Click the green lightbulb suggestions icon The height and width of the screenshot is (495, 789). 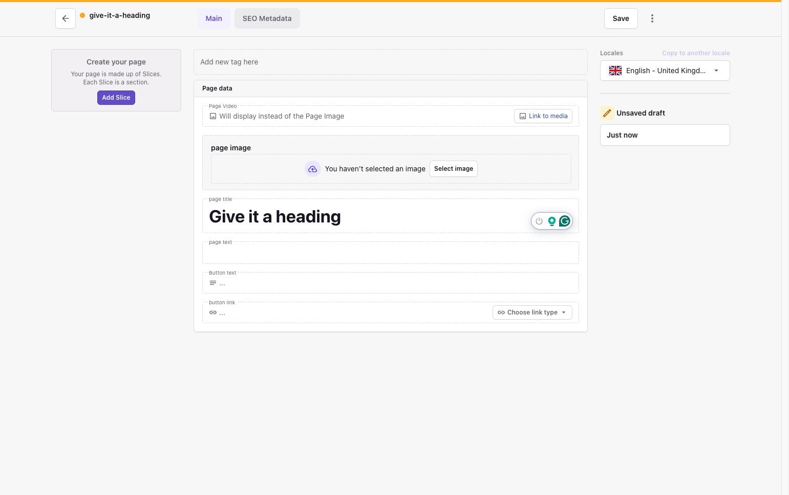(x=551, y=221)
